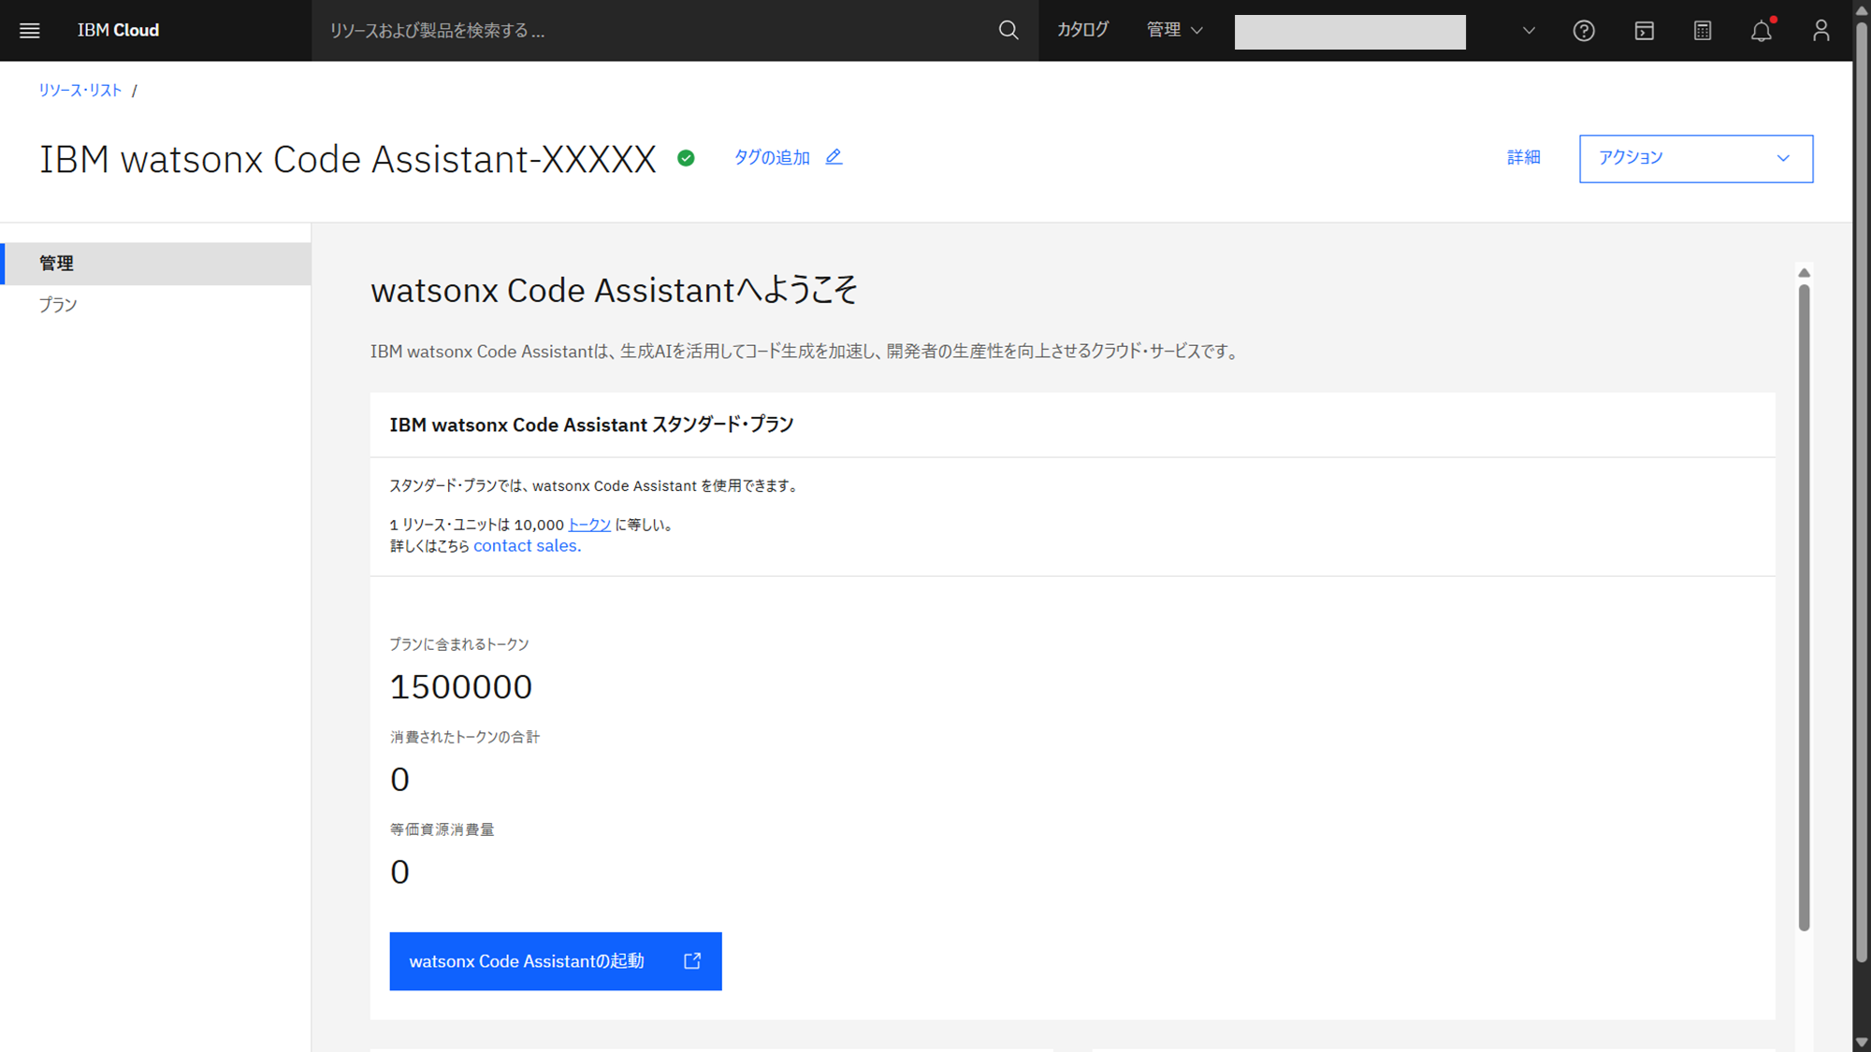Open the user profile icon
The height and width of the screenshot is (1052, 1871).
coord(1820,31)
